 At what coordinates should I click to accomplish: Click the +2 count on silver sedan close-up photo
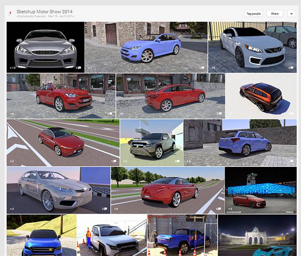coord(12,209)
